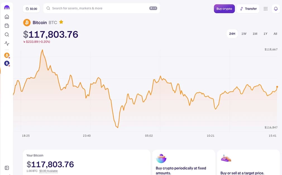Select the Bitcoin asset icon in the sidebar
This screenshot has width=282, height=175.
(x=7, y=55)
